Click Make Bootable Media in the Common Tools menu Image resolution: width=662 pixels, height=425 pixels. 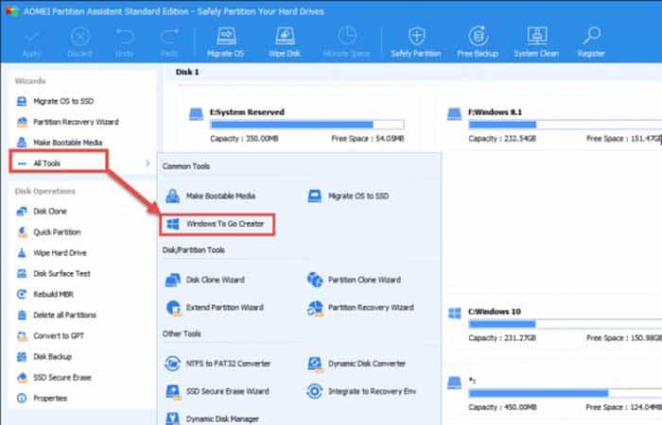(x=210, y=196)
